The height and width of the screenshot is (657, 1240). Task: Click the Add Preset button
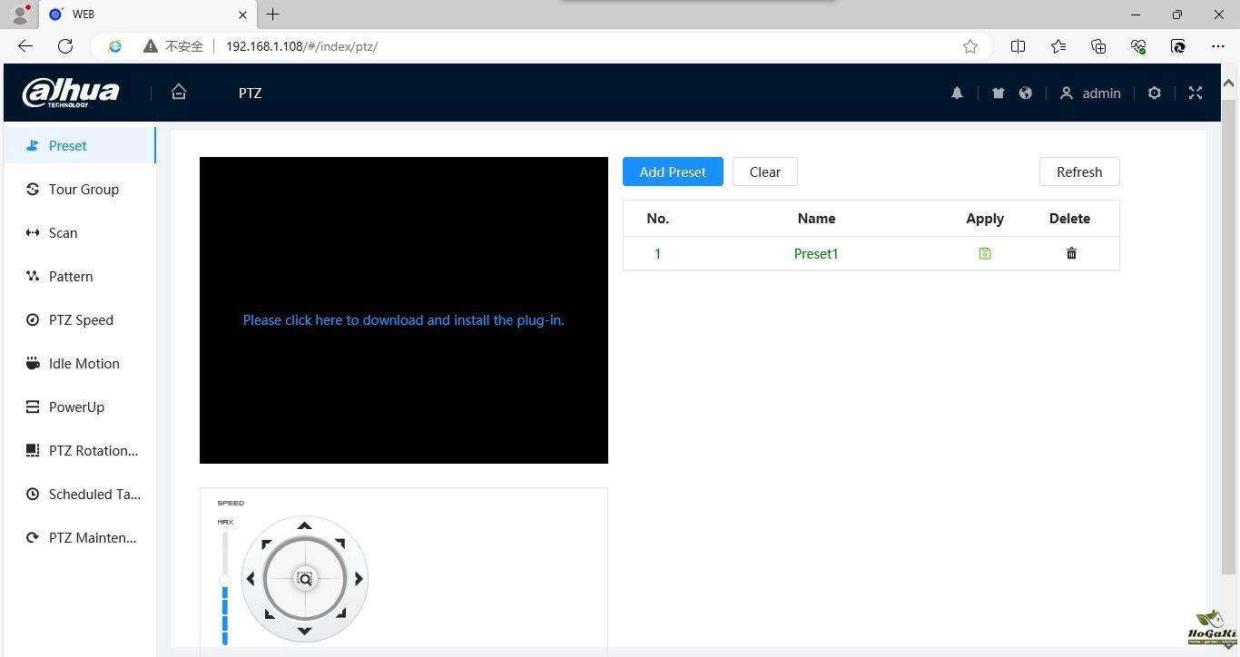coord(673,172)
